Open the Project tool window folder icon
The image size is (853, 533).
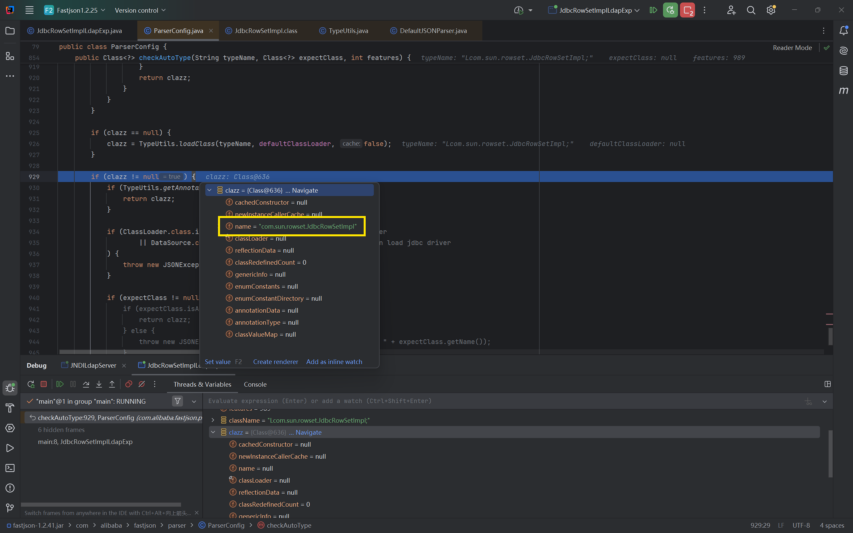[x=10, y=31]
